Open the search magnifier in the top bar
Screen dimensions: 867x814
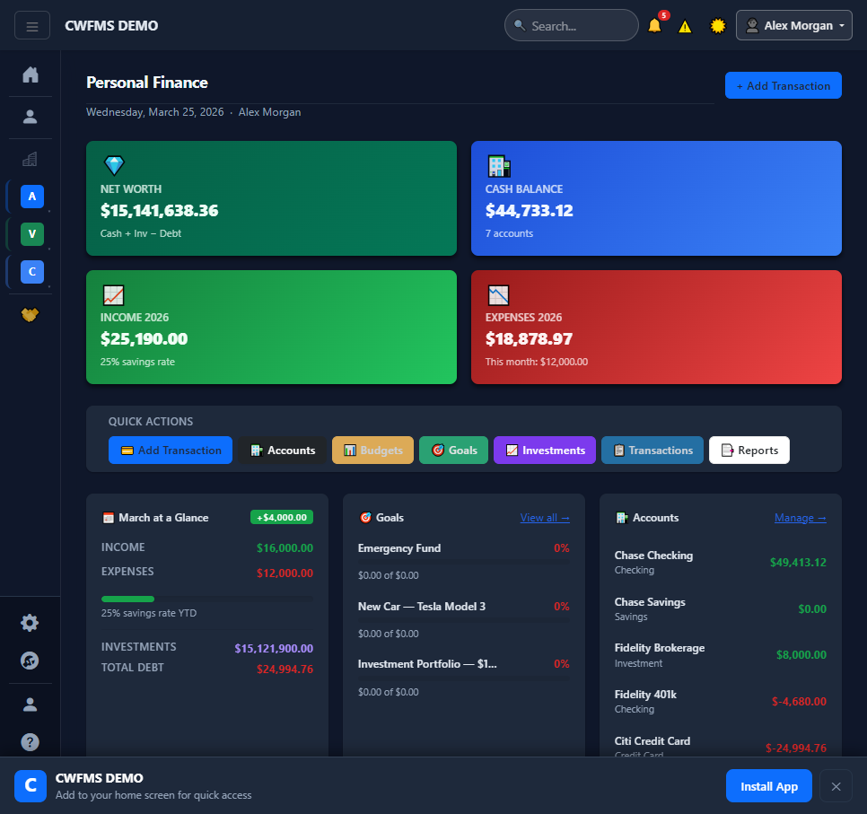[519, 25]
